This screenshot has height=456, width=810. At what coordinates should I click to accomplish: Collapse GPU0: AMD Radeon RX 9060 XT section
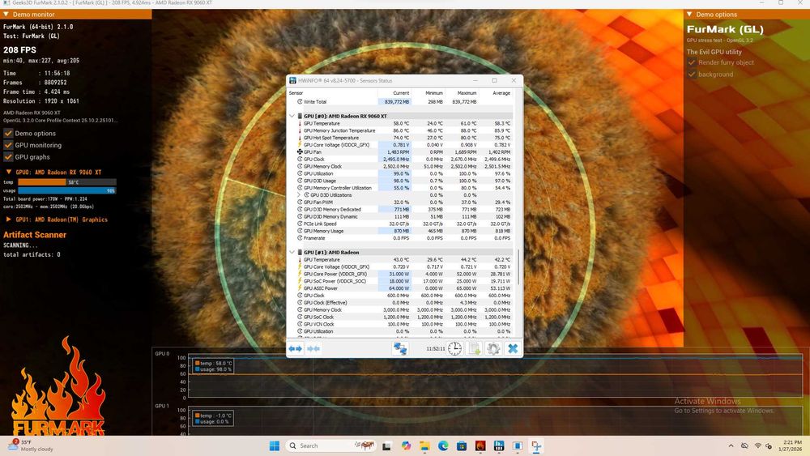point(9,172)
